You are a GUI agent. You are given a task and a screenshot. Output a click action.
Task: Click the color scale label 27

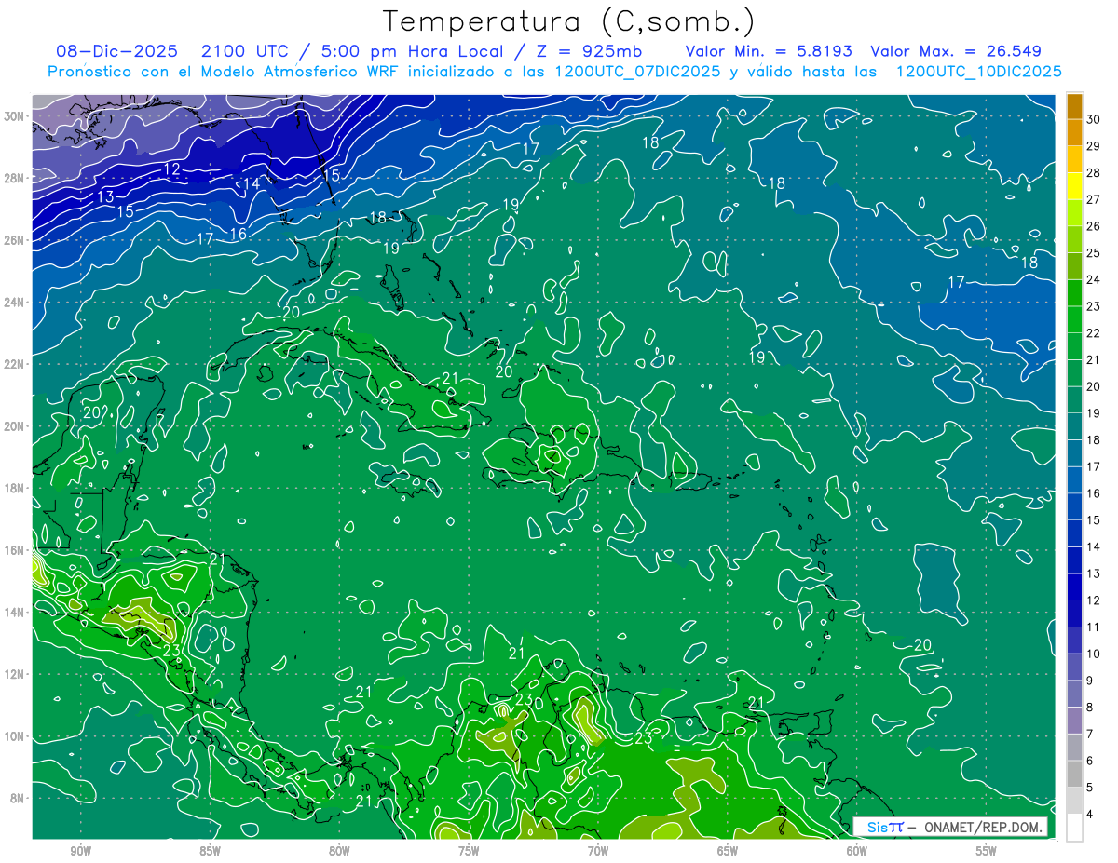pyautogui.click(x=1094, y=199)
